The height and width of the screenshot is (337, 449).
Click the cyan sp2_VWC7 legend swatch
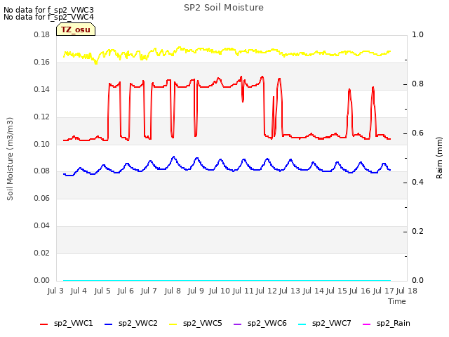302,324
